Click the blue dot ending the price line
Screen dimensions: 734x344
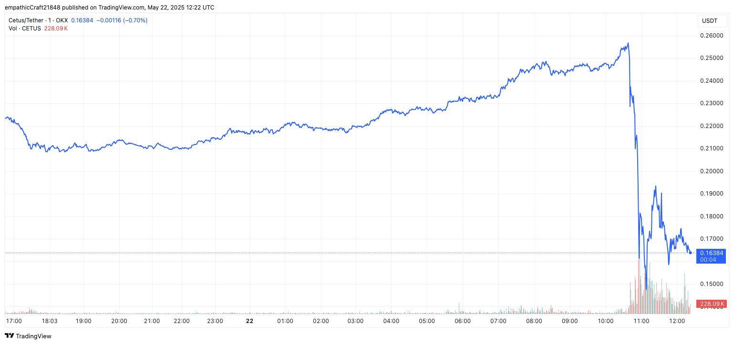pos(690,253)
